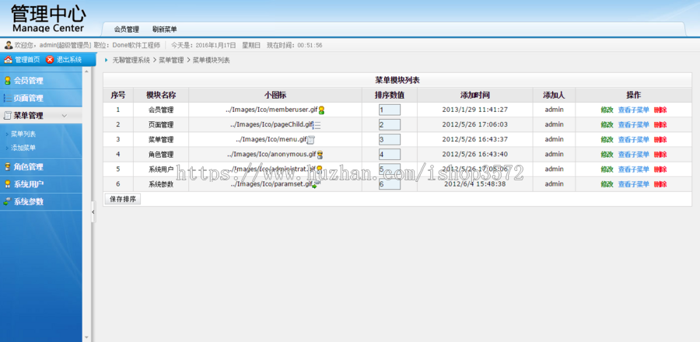Click the sort value field showing 3
This screenshot has height=342, width=700.
[390, 140]
